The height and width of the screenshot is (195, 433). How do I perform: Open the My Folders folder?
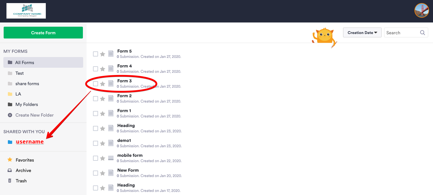tap(27, 105)
